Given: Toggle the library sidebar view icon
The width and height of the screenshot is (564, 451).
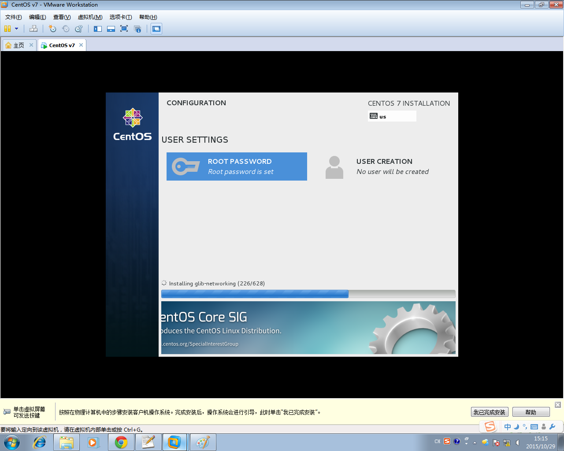Looking at the screenshot, I should [98, 29].
